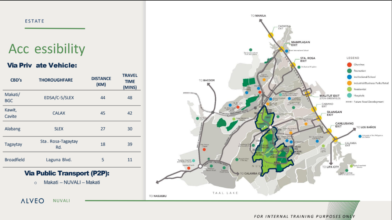
Task: Click the Brent International School blue dot
Action: (286, 50)
